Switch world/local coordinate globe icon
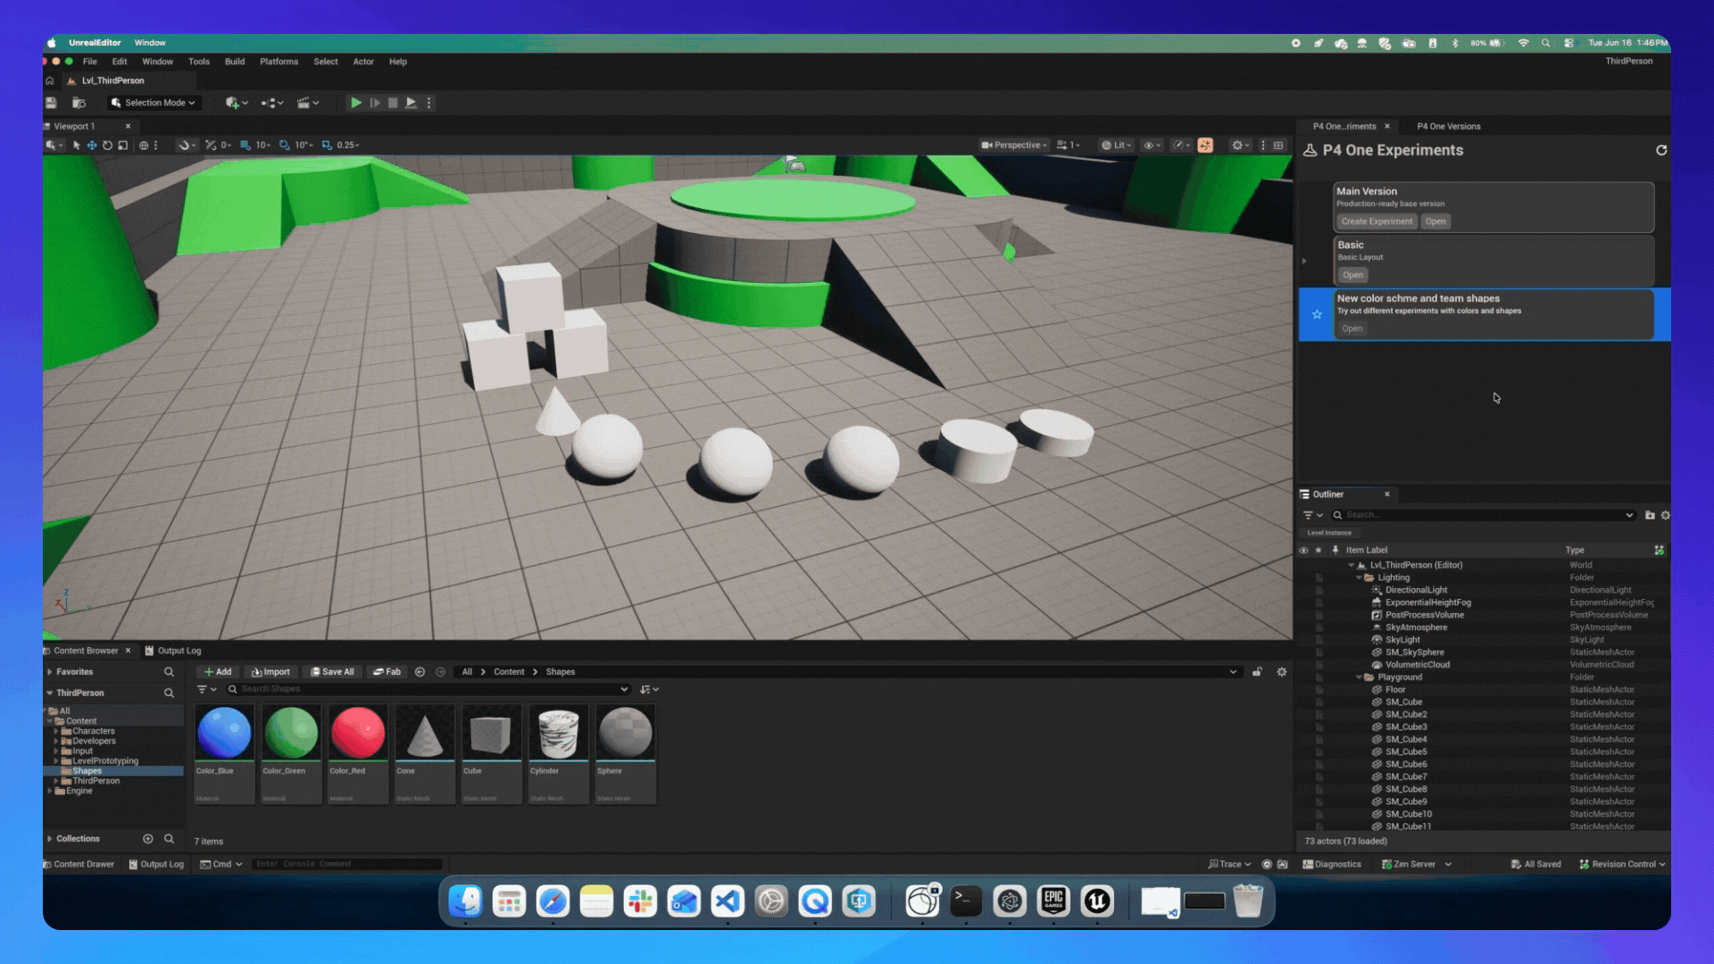Screen dimensions: 1714x964 (144, 145)
